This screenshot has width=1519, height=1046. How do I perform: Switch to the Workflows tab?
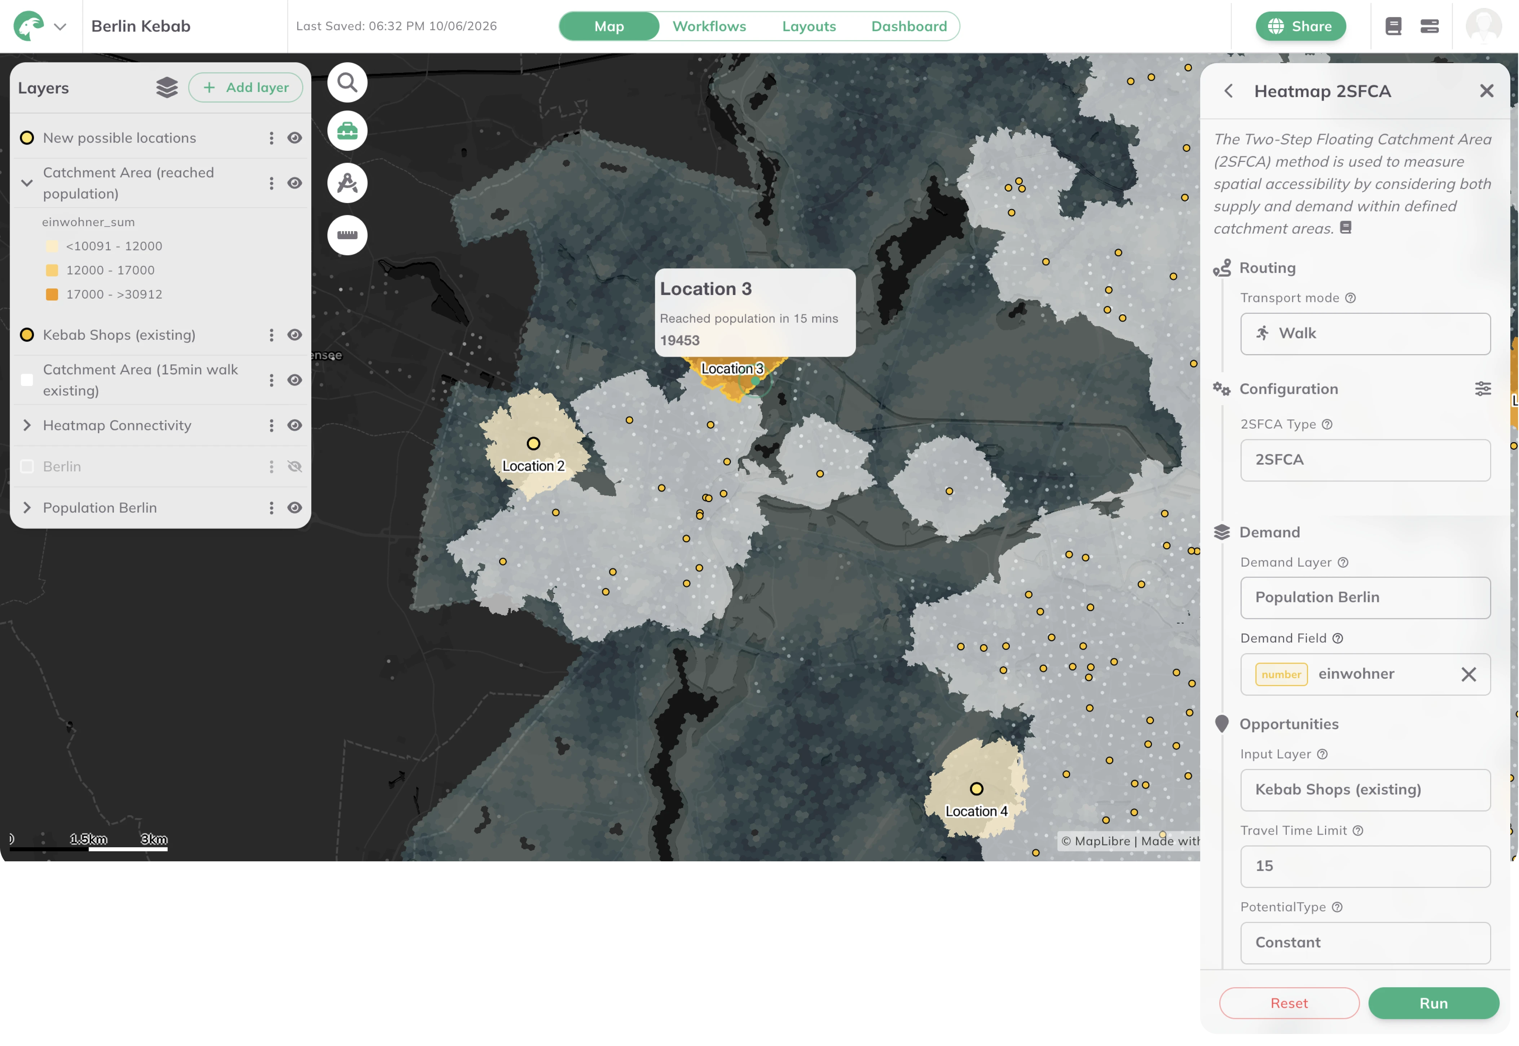[709, 26]
